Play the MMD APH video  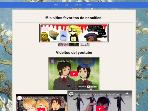(41, 110)
